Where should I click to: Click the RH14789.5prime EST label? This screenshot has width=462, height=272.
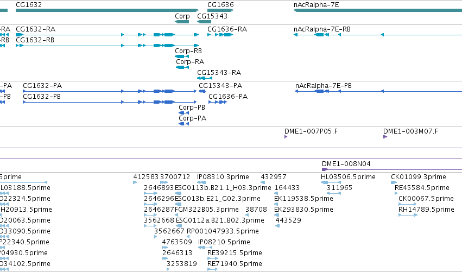click(426, 210)
